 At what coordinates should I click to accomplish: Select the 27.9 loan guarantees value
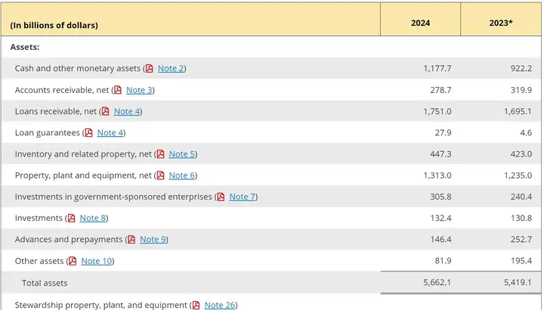click(x=443, y=132)
